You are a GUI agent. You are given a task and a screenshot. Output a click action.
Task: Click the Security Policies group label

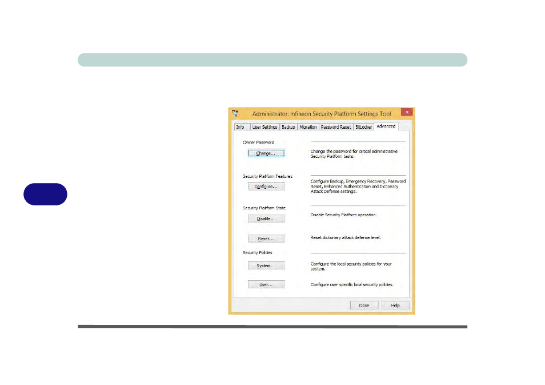[x=257, y=252]
